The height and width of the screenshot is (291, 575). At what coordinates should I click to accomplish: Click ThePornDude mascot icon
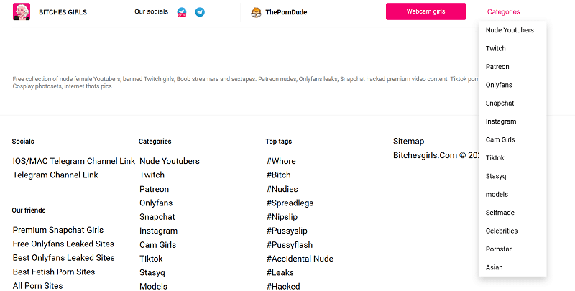point(256,12)
